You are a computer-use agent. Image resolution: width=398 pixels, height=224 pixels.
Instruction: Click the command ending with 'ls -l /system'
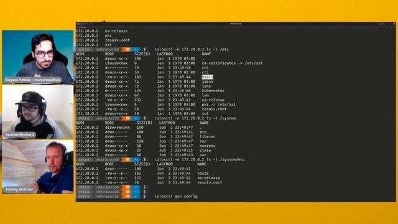pos(195,118)
